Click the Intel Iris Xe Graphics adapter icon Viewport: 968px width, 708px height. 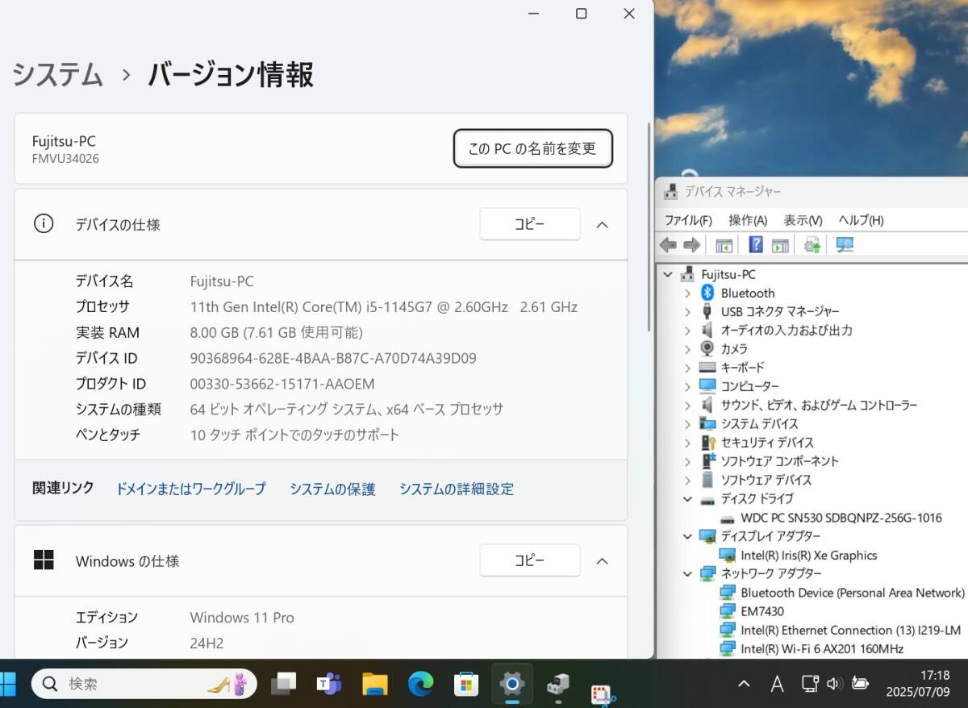[x=728, y=555]
